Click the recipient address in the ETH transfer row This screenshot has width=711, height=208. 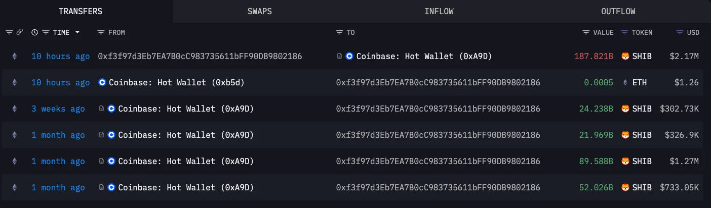pos(438,83)
